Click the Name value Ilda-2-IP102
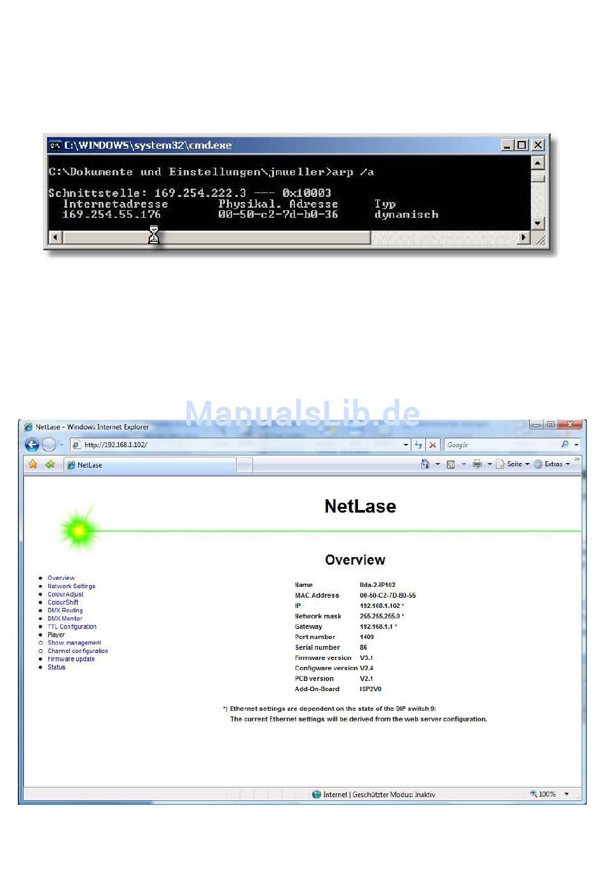 tap(378, 585)
